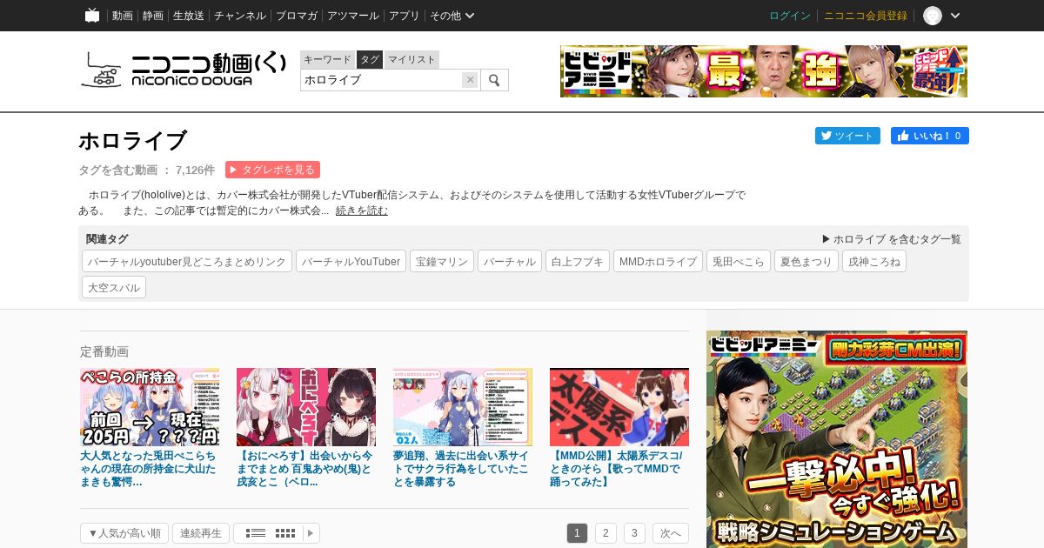This screenshot has width=1044, height=548.
Task: Click the 戌神ころね tag
Action: 874,261
